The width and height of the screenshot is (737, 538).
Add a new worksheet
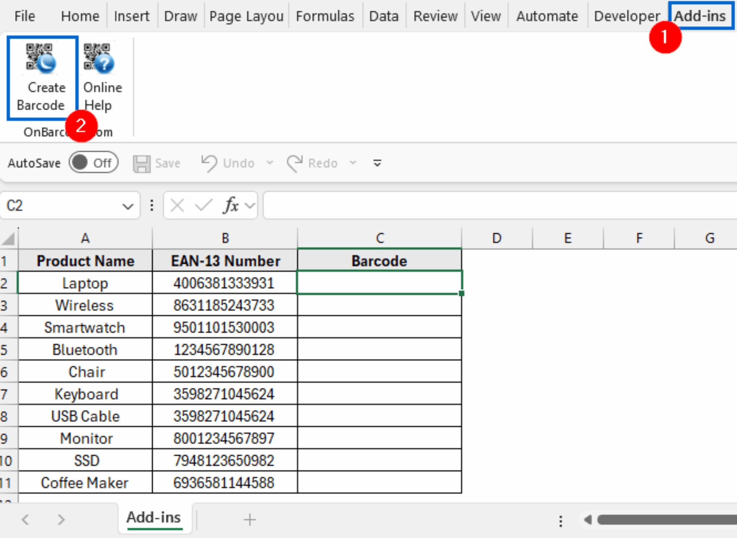(x=249, y=520)
